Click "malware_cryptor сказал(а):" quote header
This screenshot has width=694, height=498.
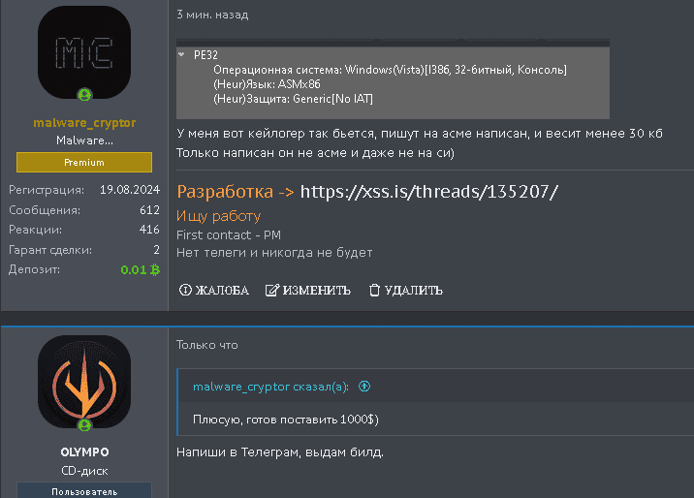[x=272, y=387]
